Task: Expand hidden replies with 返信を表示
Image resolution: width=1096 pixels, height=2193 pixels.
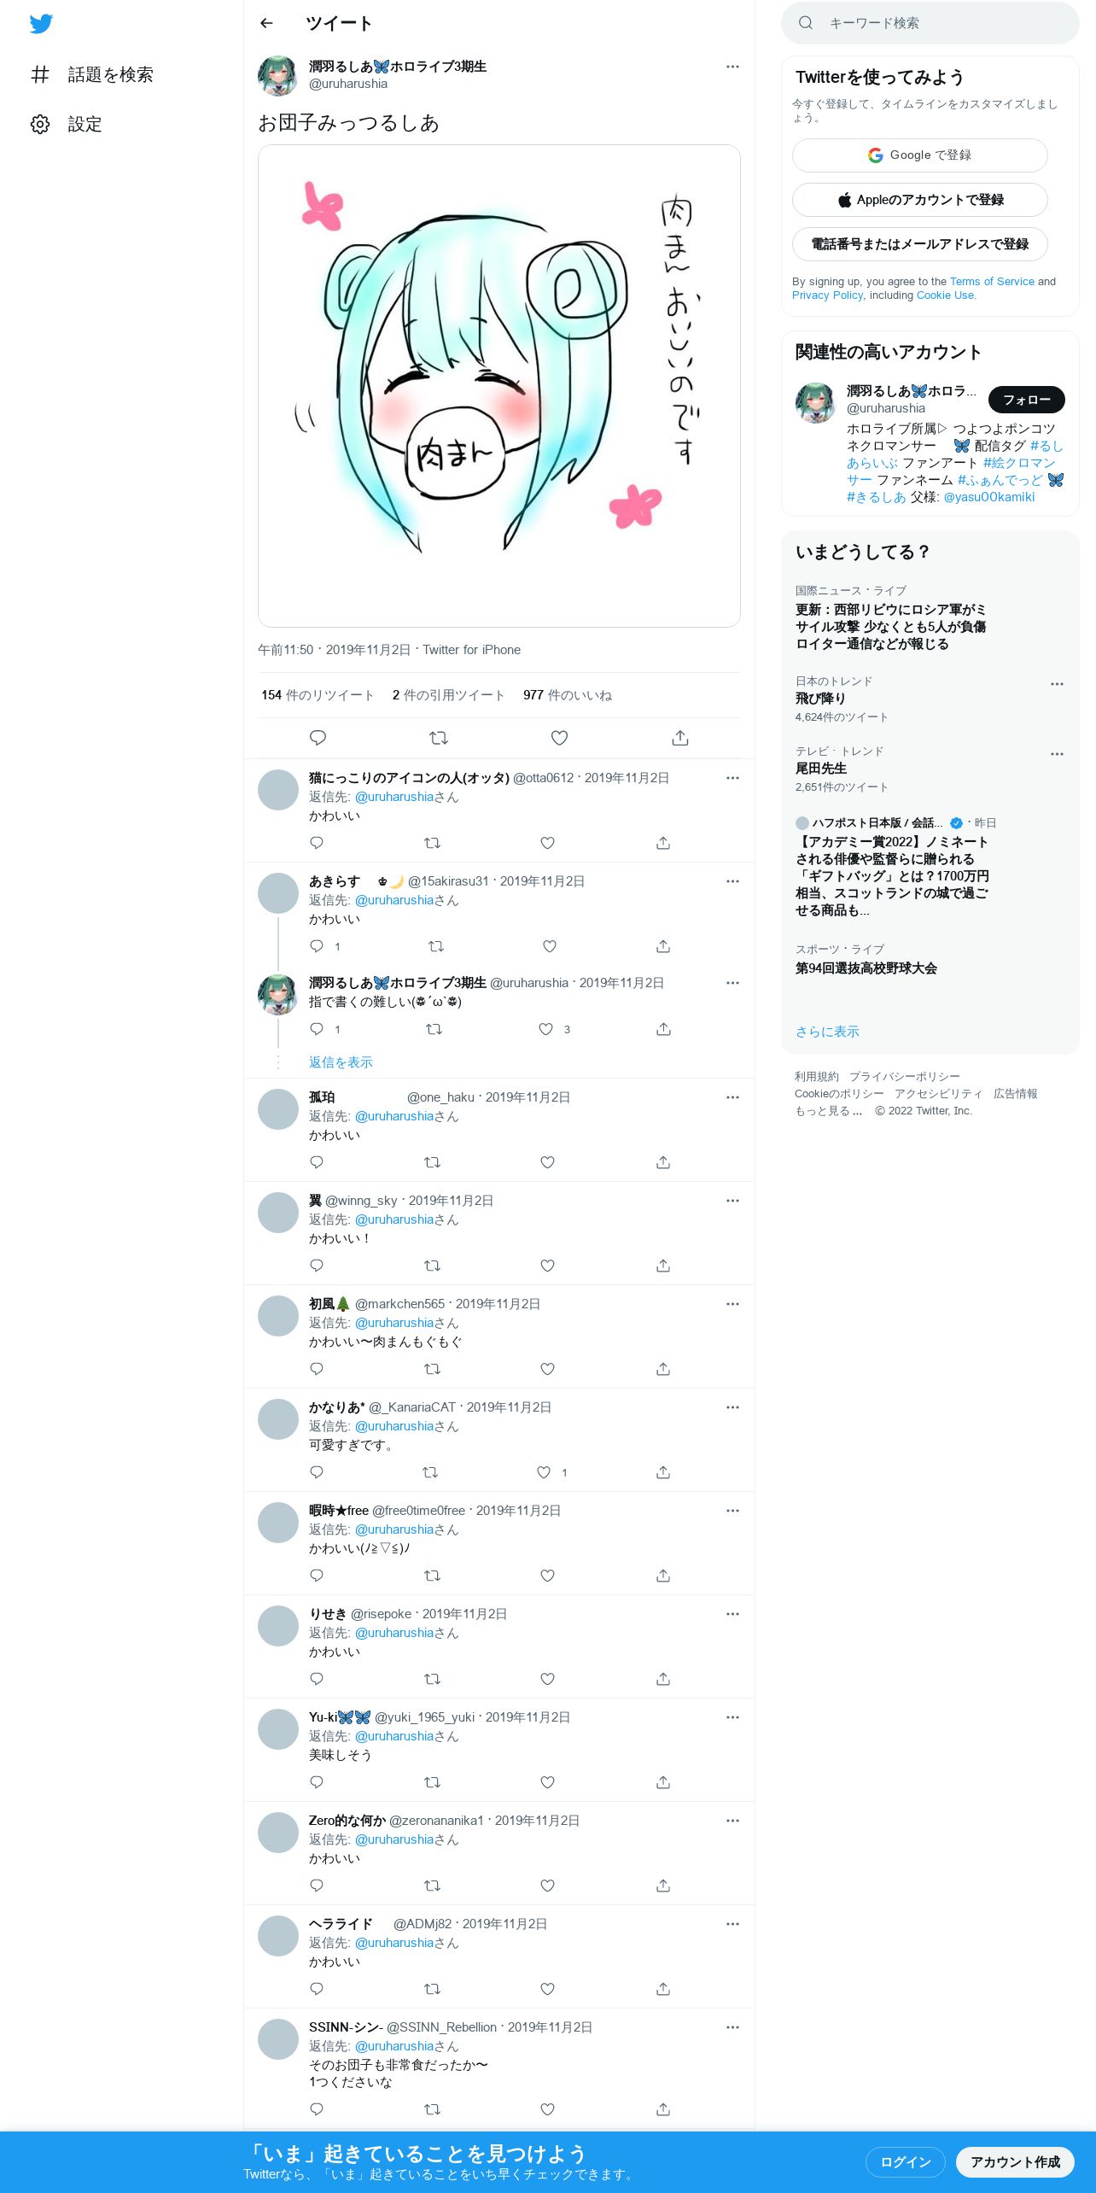Action: pyautogui.click(x=341, y=1062)
